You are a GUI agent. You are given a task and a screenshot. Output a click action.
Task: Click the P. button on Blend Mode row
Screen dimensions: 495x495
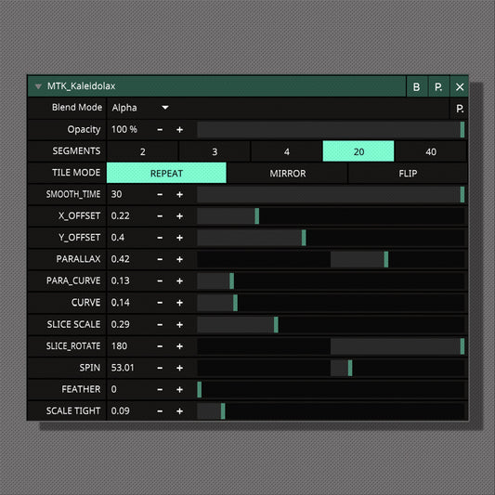coord(460,109)
